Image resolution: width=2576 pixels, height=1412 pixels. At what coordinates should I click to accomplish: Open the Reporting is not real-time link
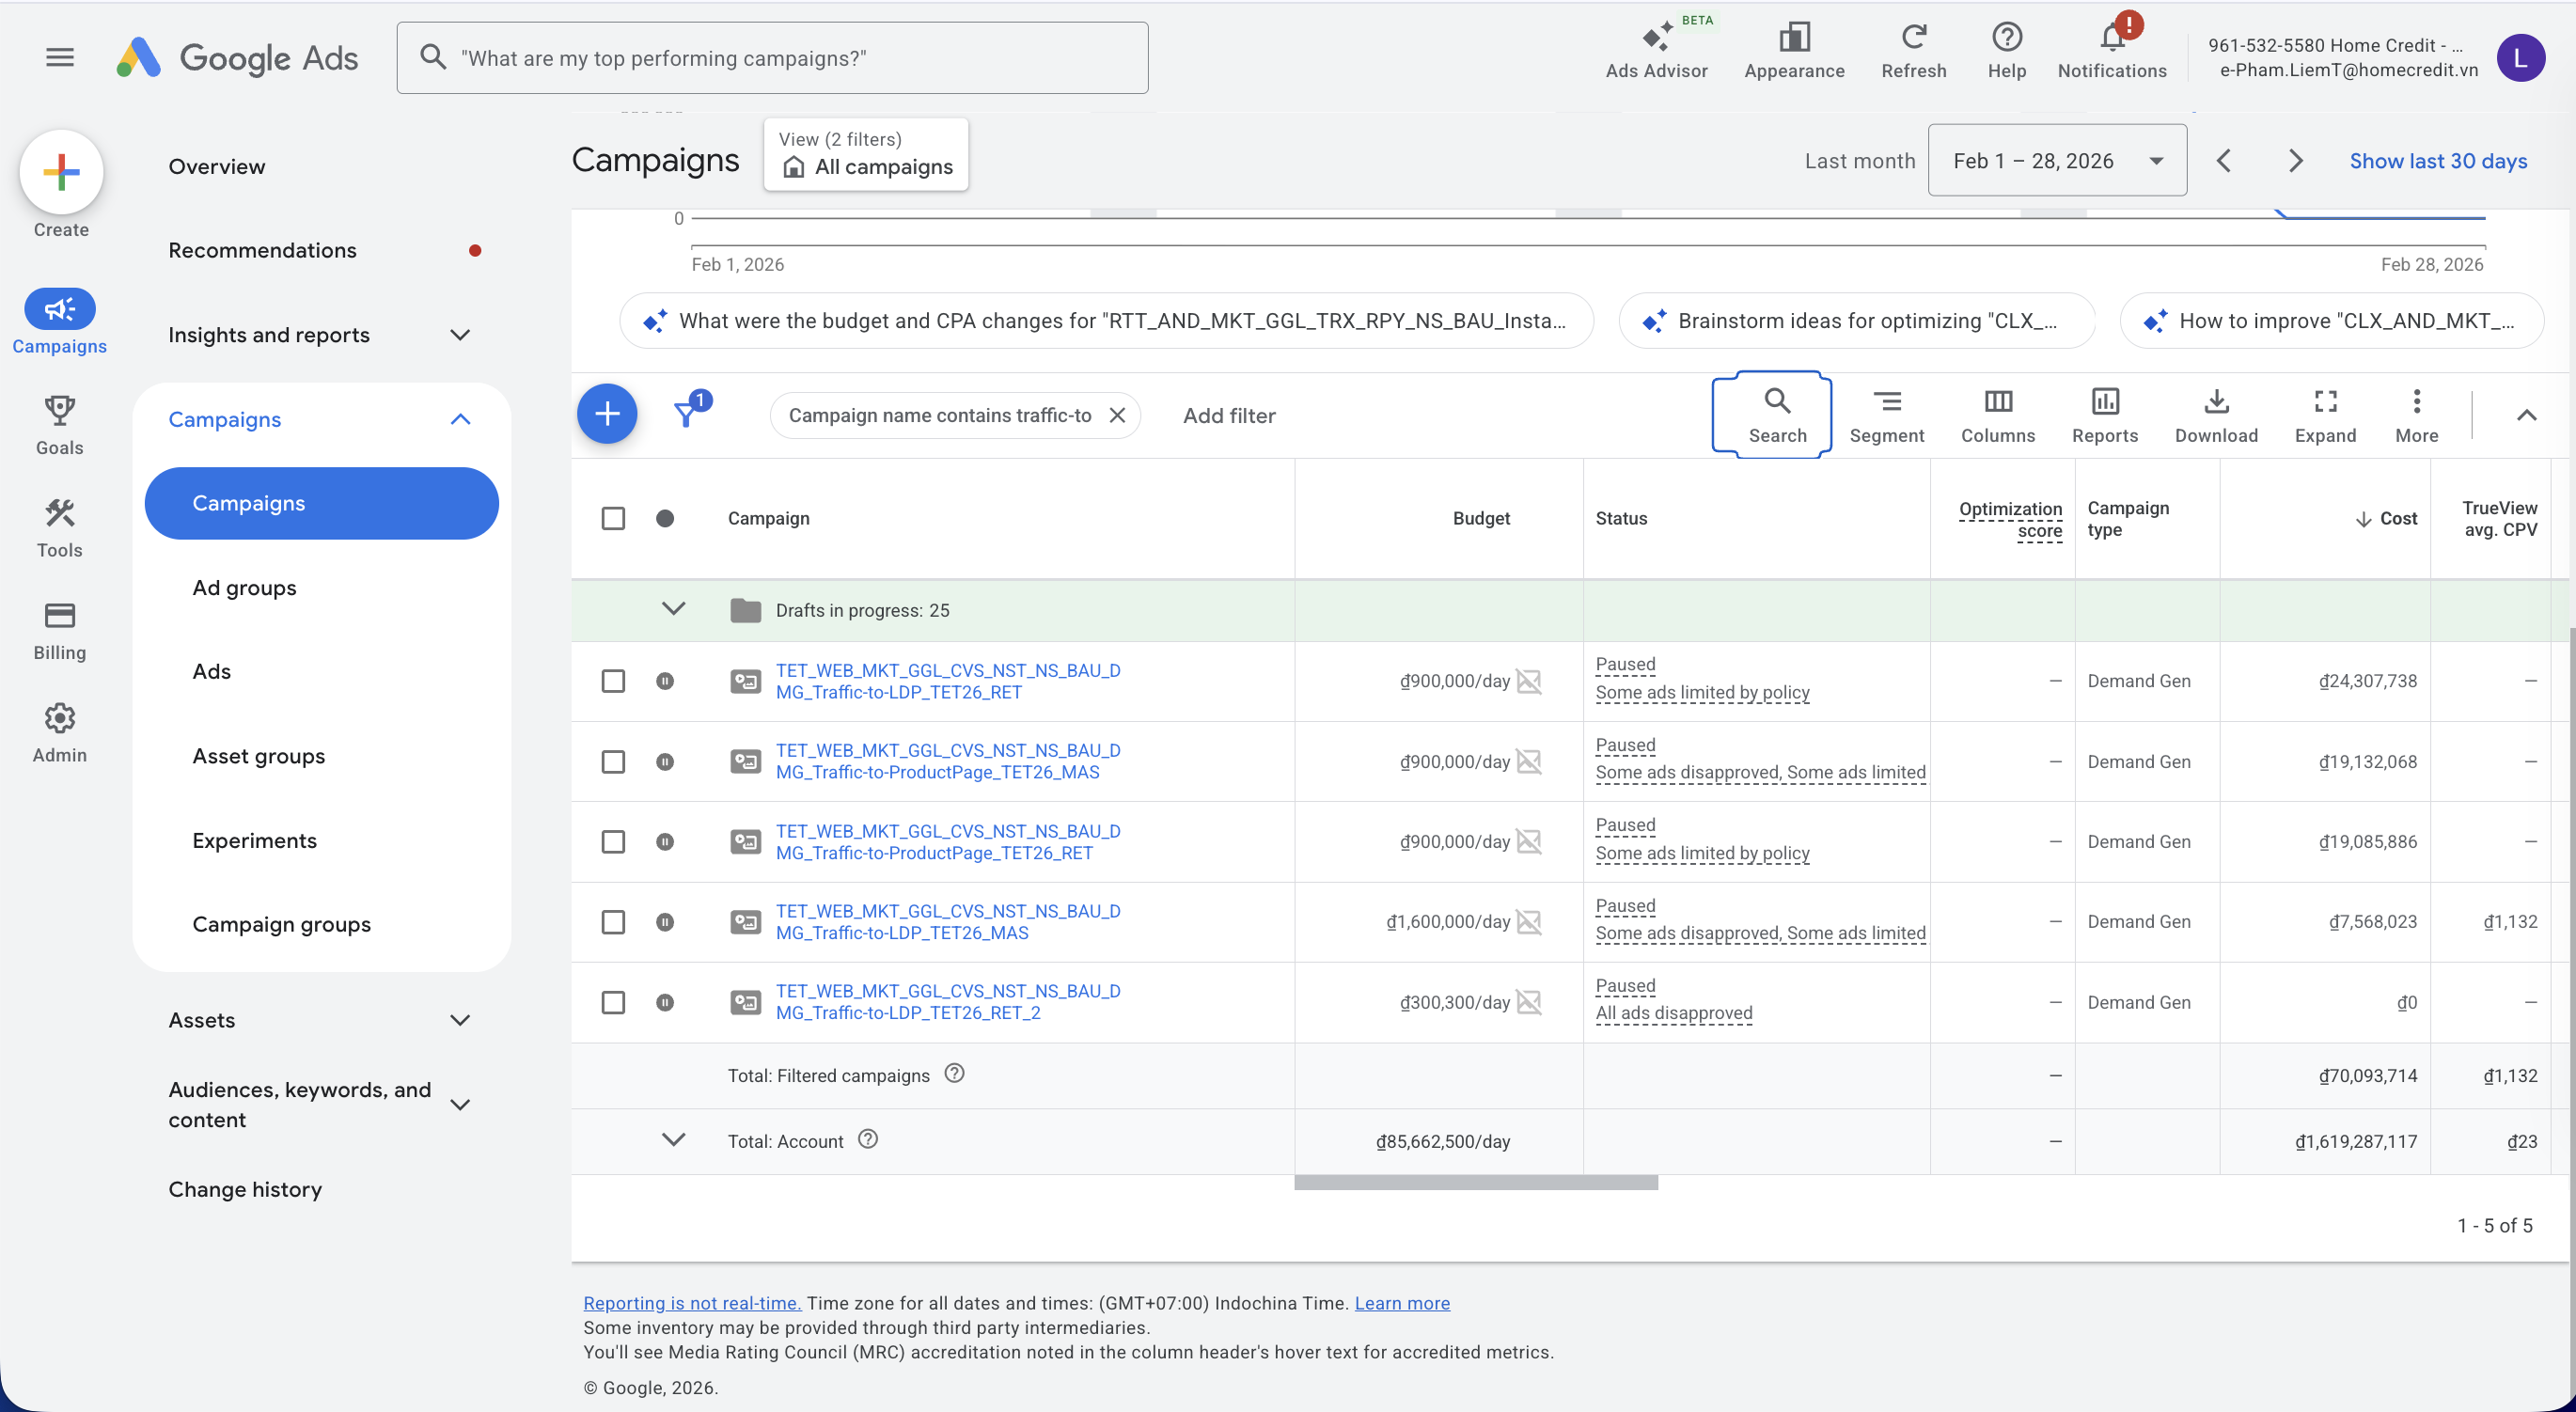tap(692, 1303)
